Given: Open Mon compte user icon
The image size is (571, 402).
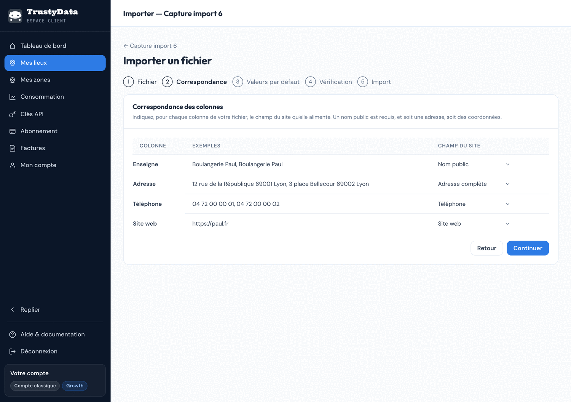Looking at the screenshot, I should click(13, 165).
